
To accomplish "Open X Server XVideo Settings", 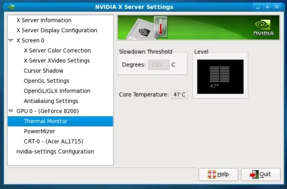I will tap(57, 60).
